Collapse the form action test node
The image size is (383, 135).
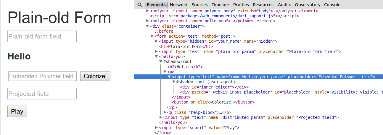(152, 36)
